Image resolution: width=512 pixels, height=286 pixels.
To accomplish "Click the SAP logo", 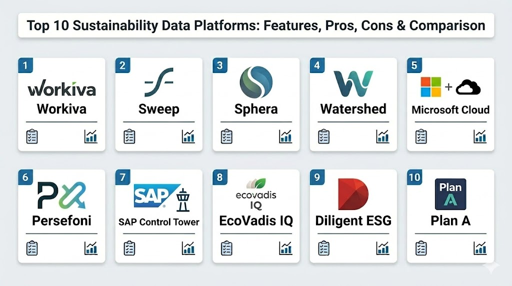I will tap(150, 195).
